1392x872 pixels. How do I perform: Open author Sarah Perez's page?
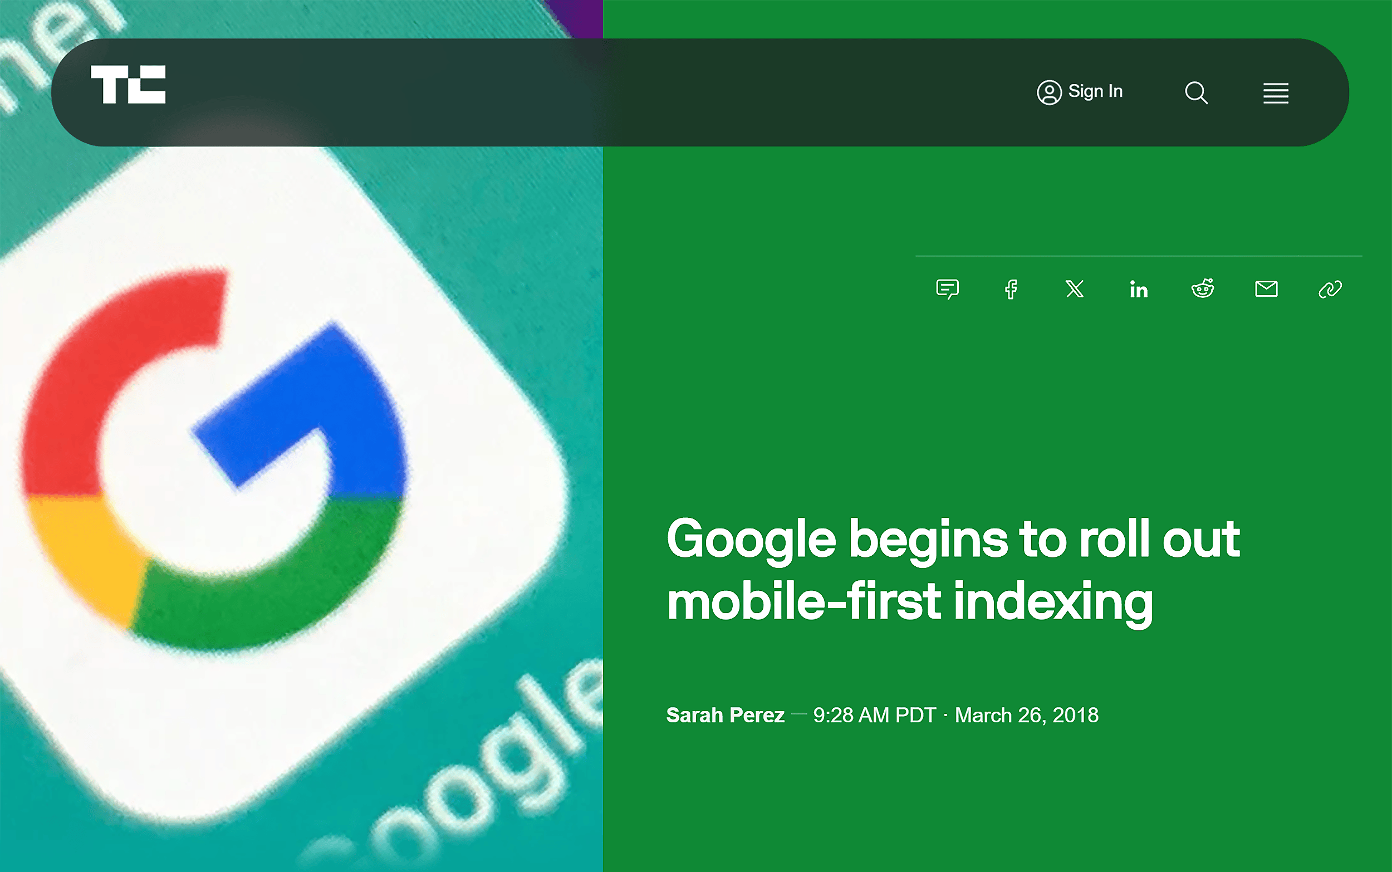[725, 715]
